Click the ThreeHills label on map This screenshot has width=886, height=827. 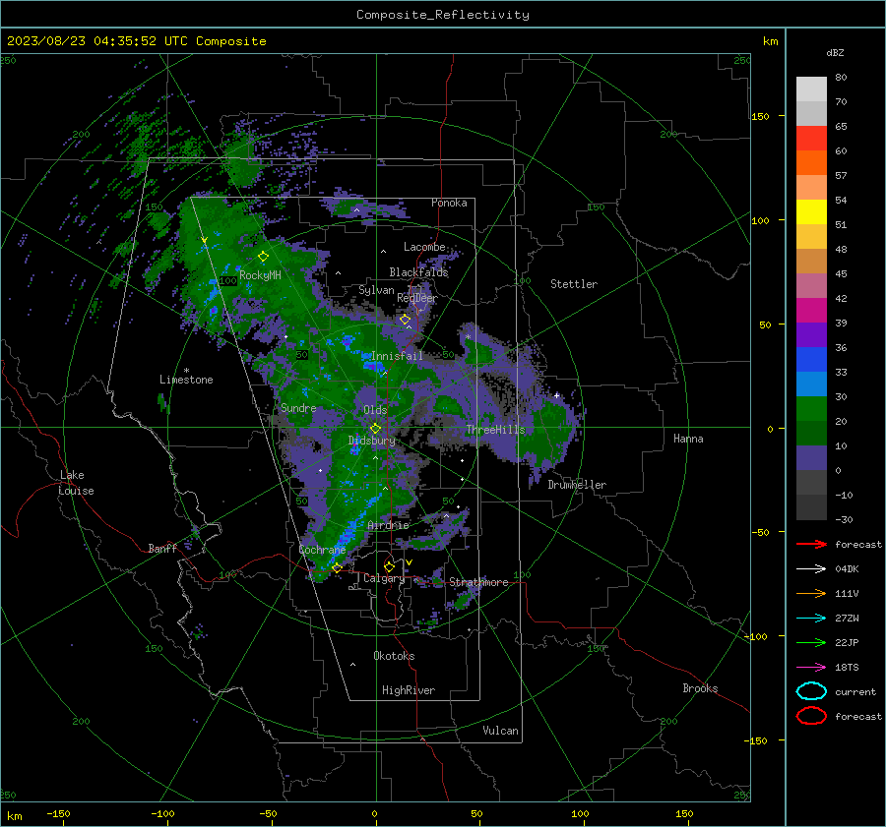495,430
